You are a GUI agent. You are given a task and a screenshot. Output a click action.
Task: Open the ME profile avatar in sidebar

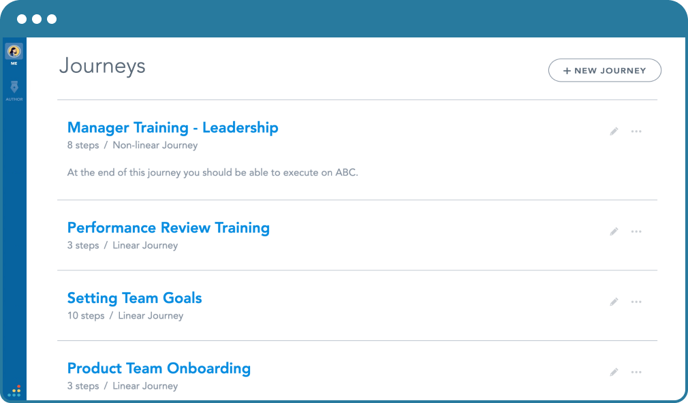(14, 51)
